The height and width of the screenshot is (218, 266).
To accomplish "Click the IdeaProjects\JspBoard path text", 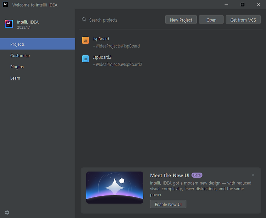I will click(x=116, y=46).
